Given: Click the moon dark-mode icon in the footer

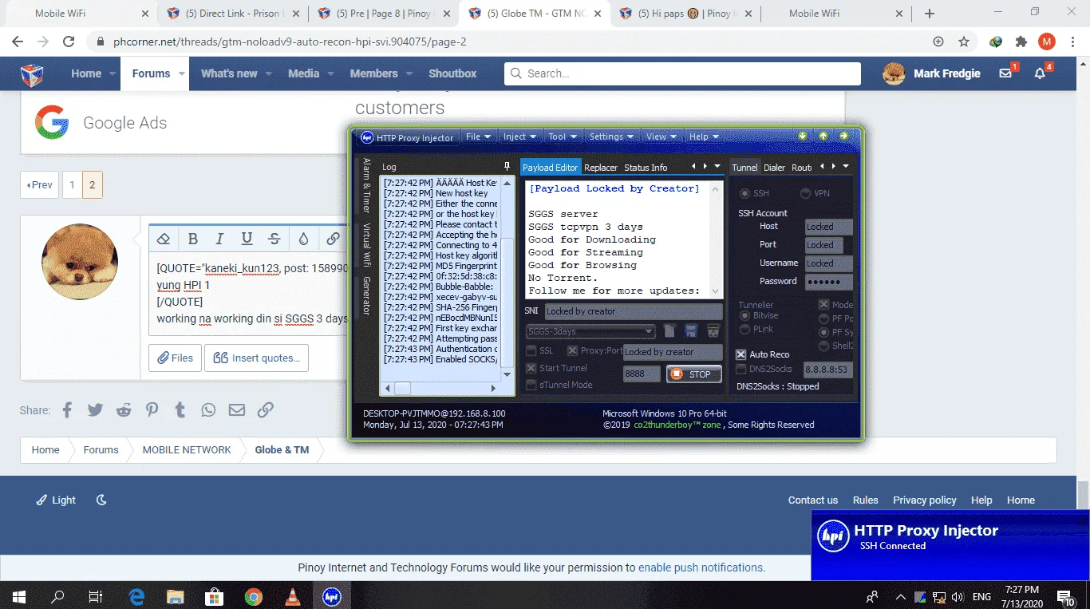Looking at the screenshot, I should [101, 500].
